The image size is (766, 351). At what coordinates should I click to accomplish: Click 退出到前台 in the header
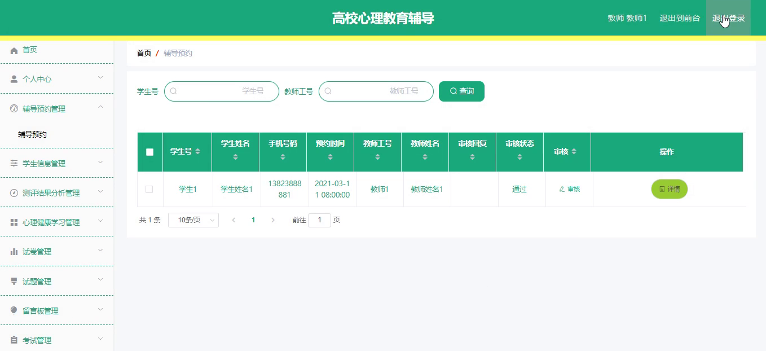click(680, 18)
